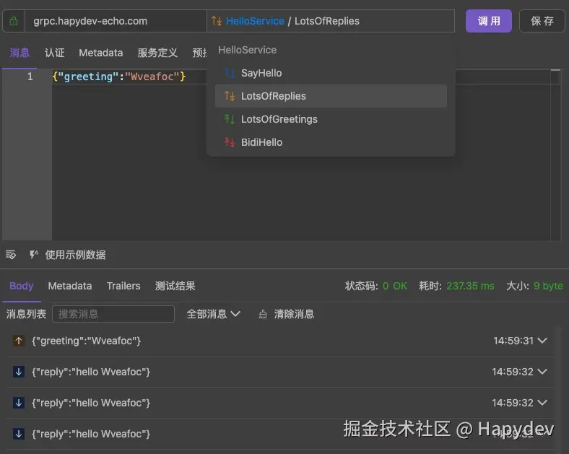Screen dimensions: 569x454
Task: Click the format message icon below the editor
Action: point(11,255)
